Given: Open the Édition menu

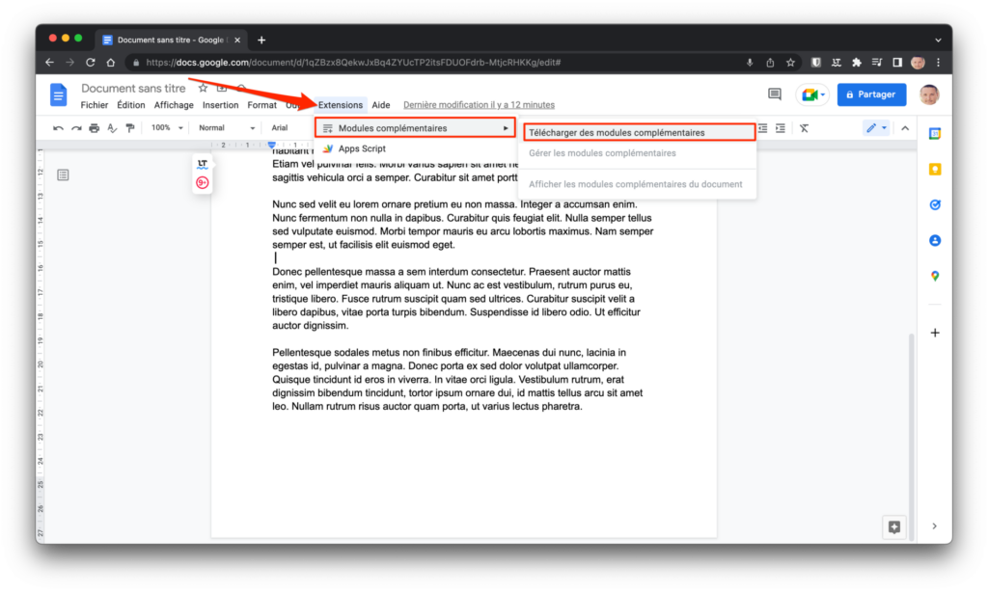Looking at the screenshot, I should click(131, 105).
